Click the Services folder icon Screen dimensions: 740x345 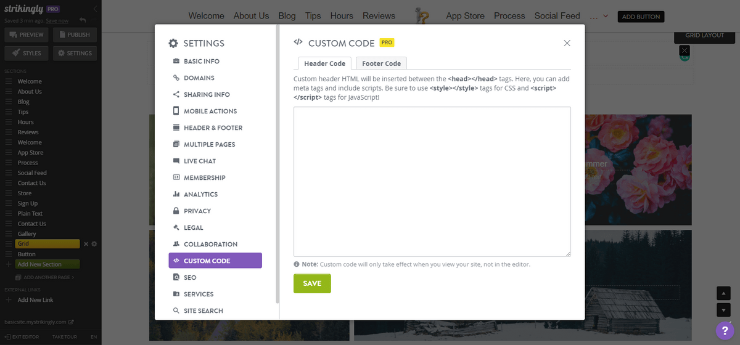pyautogui.click(x=176, y=294)
